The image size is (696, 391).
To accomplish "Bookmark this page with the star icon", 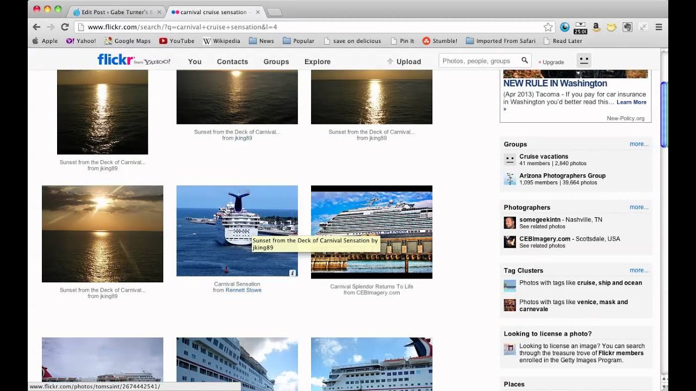I will click(548, 27).
